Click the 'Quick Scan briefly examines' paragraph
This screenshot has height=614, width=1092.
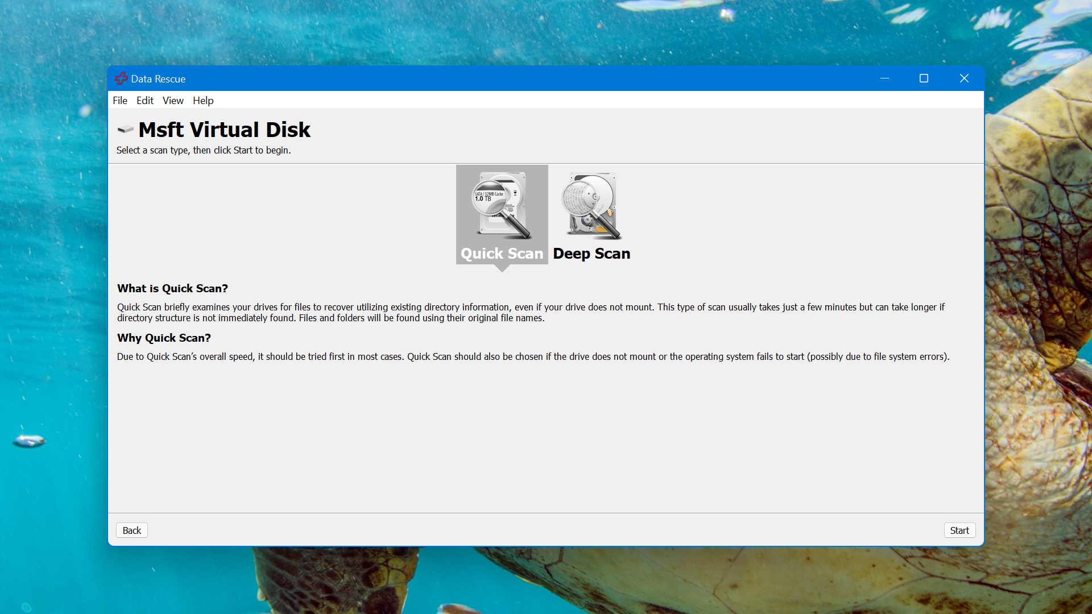pos(531,312)
